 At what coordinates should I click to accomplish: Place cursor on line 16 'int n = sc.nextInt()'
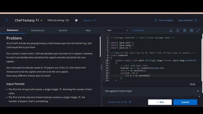(138, 76)
